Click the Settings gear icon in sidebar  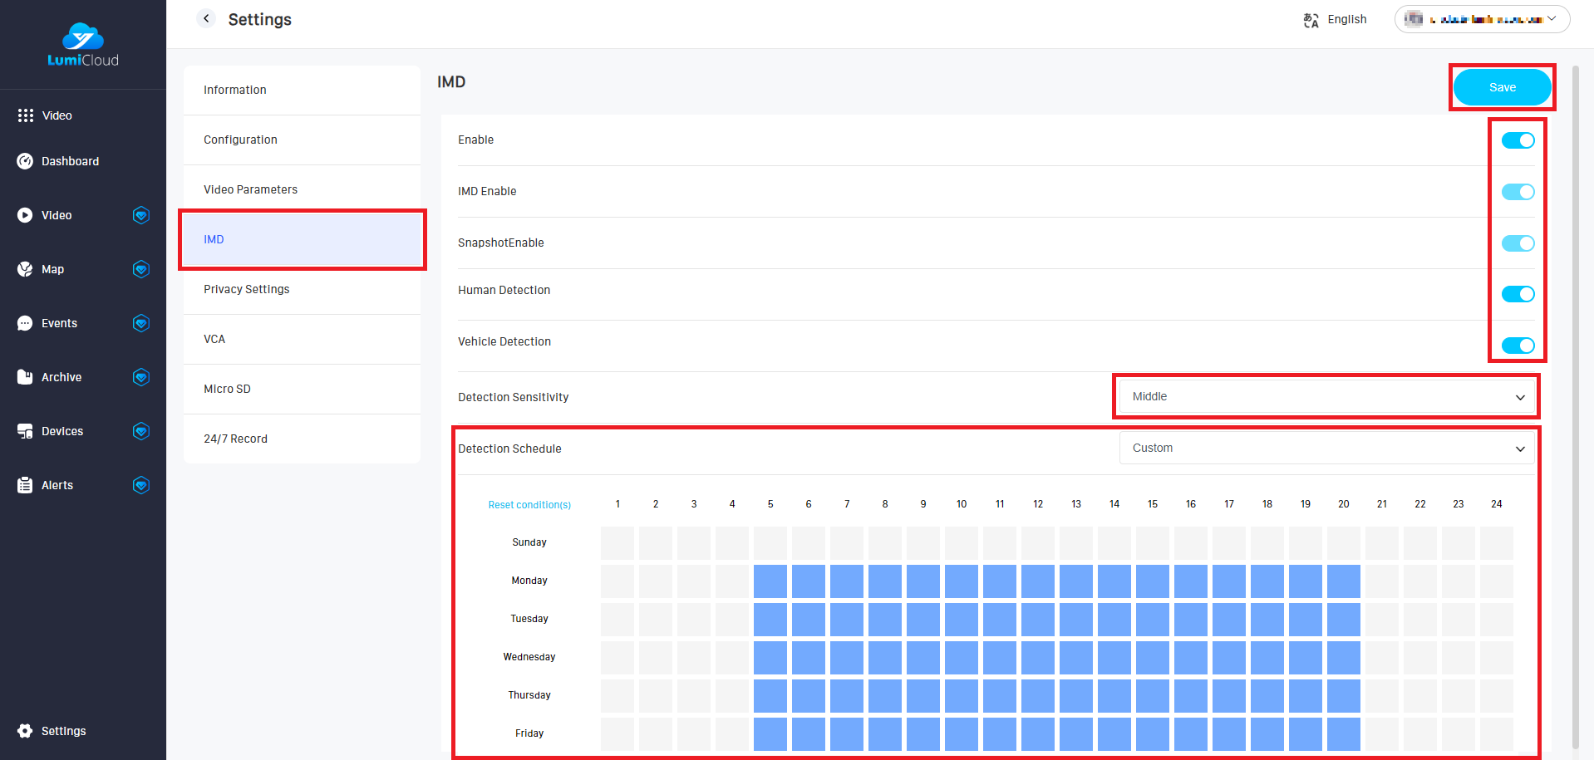tap(25, 731)
